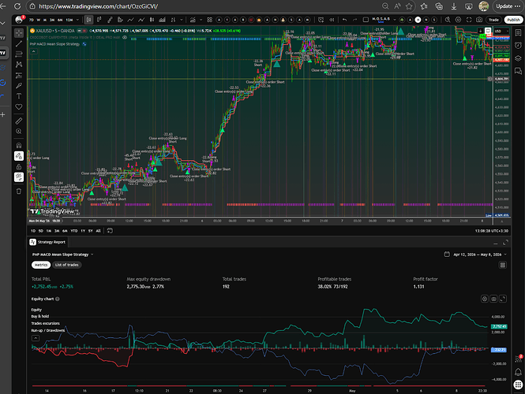Select the 7D interval in the top bar
The width and height of the screenshot is (525, 394).
pyautogui.click(x=31, y=20)
